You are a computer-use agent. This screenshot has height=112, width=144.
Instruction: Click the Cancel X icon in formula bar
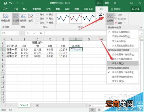(x=28, y=33)
